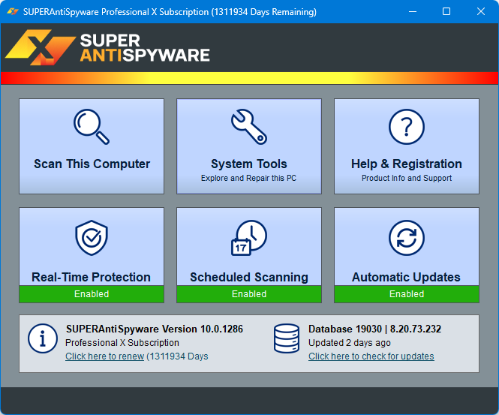Screen dimensions: 499x415
Task: Toggle Scheduled Scanning Enabled status bar
Action: pyautogui.click(x=249, y=294)
